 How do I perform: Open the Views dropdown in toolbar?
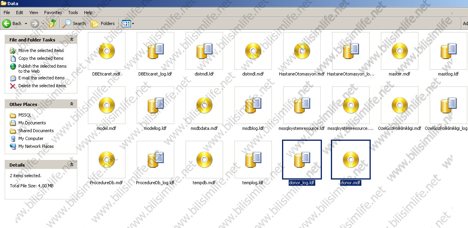tap(128, 23)
